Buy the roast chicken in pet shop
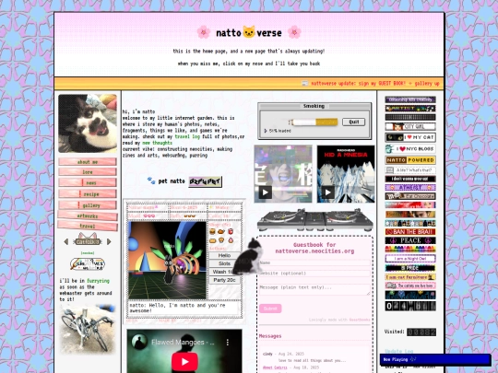The width and height of the screenshot is (498, 373). point(221,231)
